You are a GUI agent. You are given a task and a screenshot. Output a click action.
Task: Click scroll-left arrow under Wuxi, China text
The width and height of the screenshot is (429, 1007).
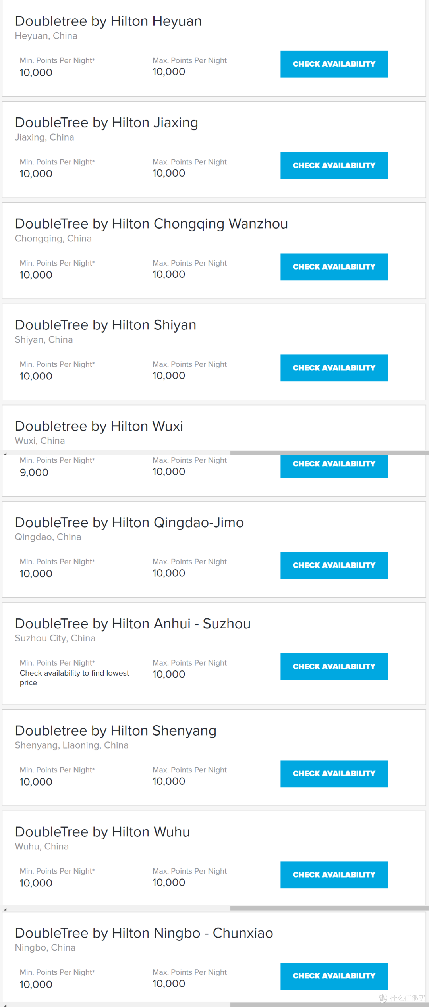pos(5,453)
